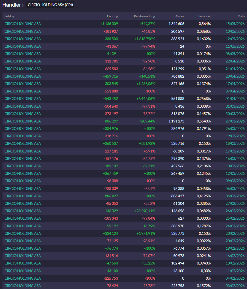Image resolution: width=247 pixels, height=289 pixels.
Task: Open CIRCIO HOLDING ASA link in 22/04/2026 row
Action: (x=23, y=61)
